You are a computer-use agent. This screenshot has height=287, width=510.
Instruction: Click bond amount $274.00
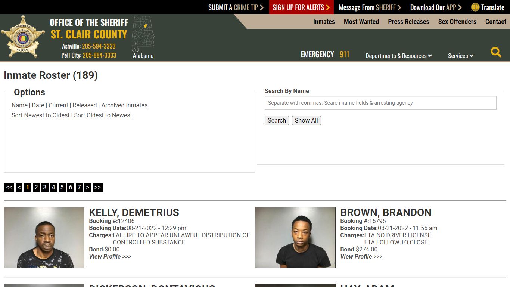[367, 250]
